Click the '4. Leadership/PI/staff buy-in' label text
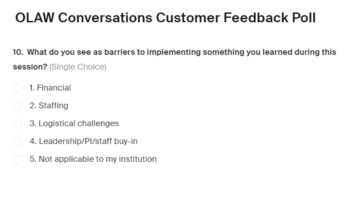The height and width of the screenshot is (213, 349). click(x=83, y=141)
